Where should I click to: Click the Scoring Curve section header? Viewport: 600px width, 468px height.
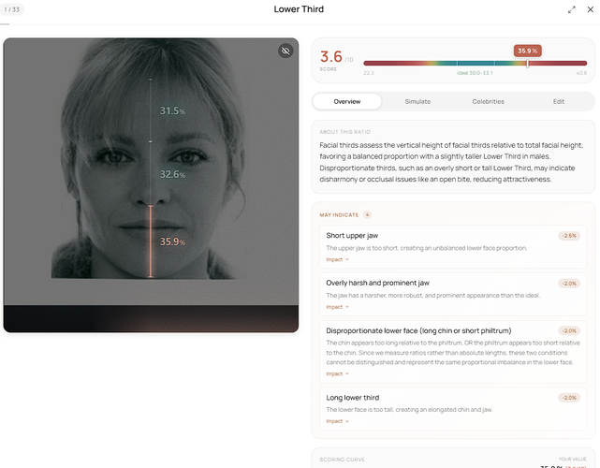(342, 460)
